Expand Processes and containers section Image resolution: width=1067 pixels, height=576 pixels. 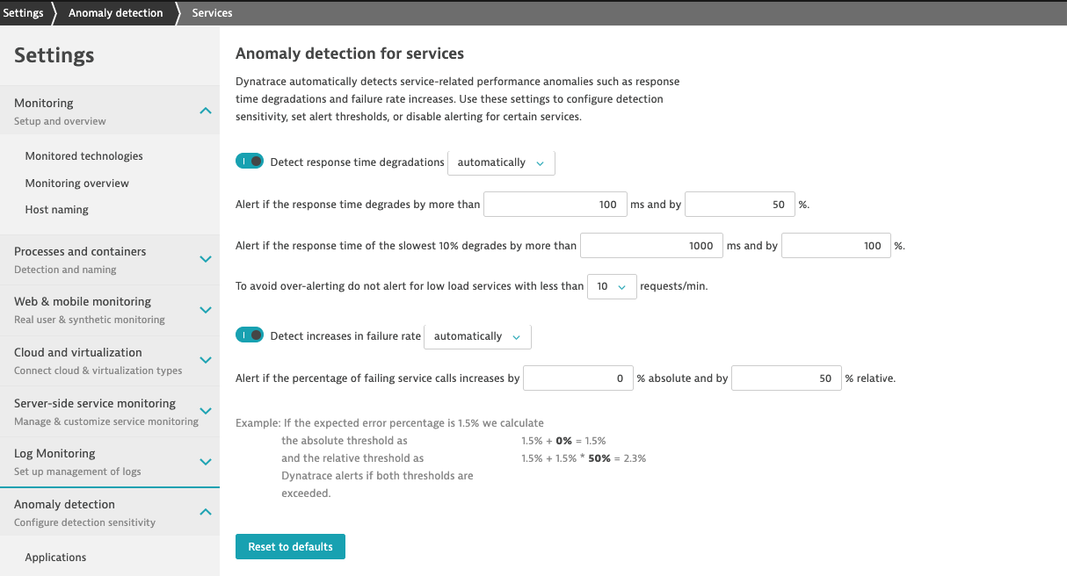(205, 259)
